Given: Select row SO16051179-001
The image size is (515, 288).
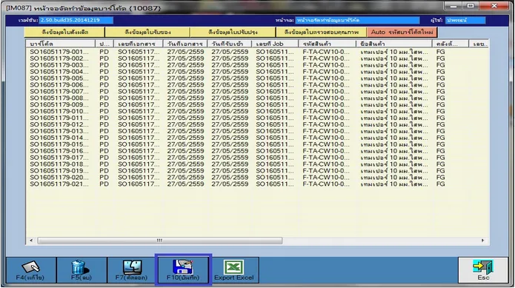Looking at the screenshot, I should [257, 52].
